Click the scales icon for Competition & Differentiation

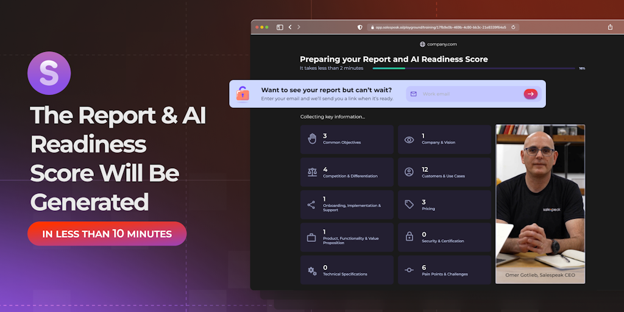click(313, 172)
